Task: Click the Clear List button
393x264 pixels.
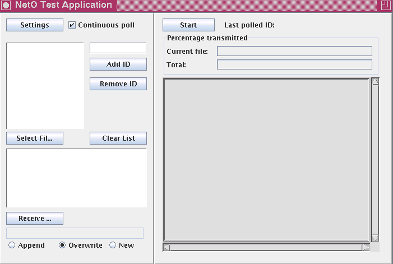Action: pos(118,138)
